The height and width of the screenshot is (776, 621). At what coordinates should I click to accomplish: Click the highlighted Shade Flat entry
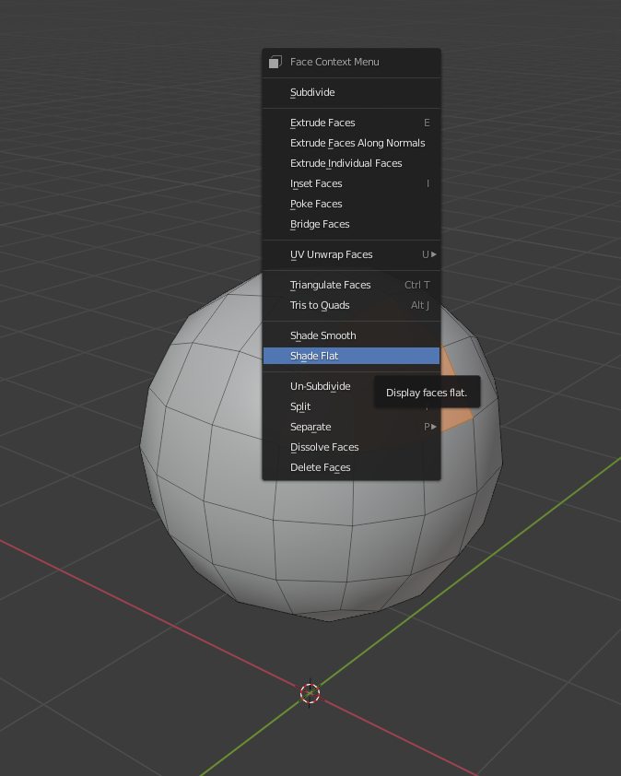[351, 356]
